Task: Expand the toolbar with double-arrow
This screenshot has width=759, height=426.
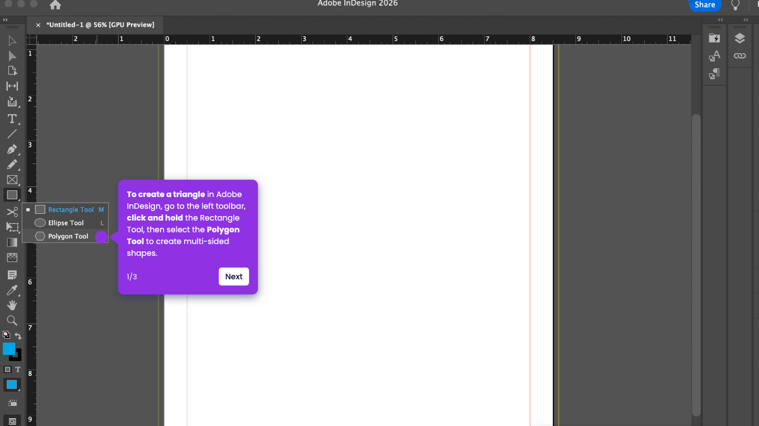Action: tap(5, 20)
